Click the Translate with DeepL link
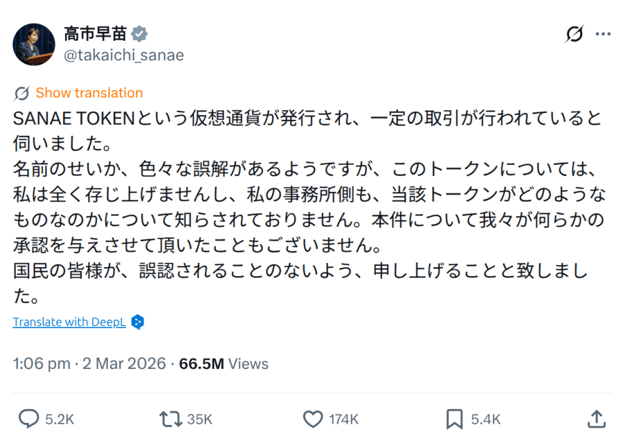Image resolution: width=623 pixels, height=441 pixels. point(69,322)
